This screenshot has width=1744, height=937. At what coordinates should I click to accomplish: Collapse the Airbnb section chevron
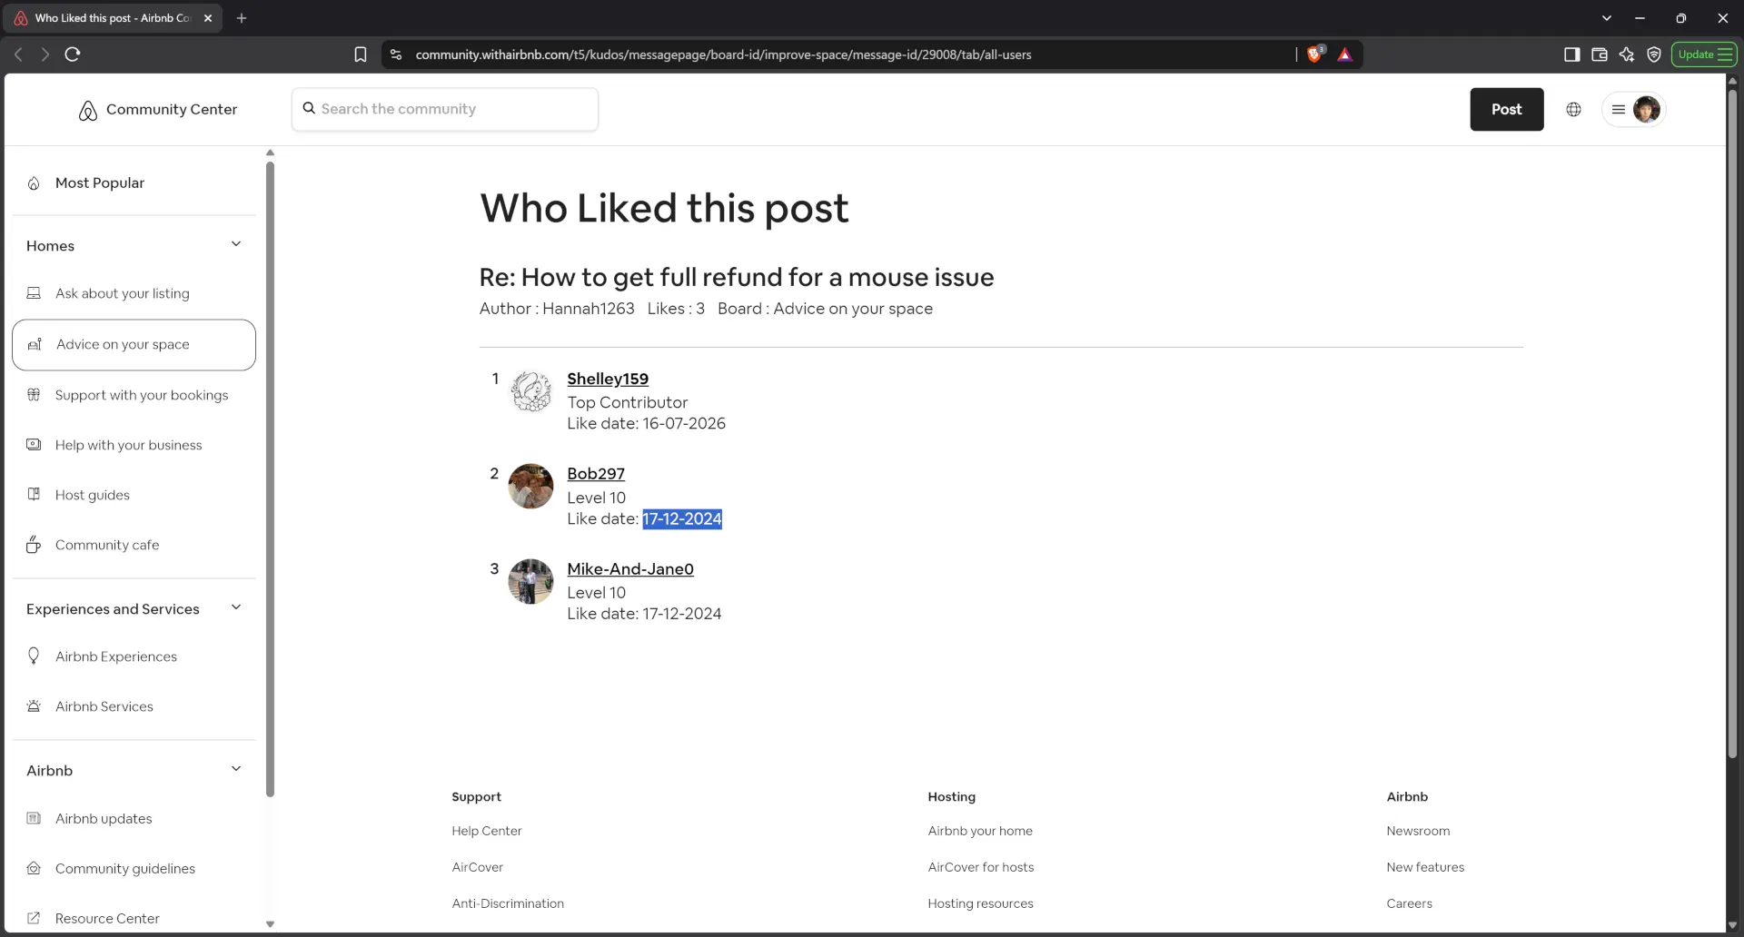[x=236, y=769]
